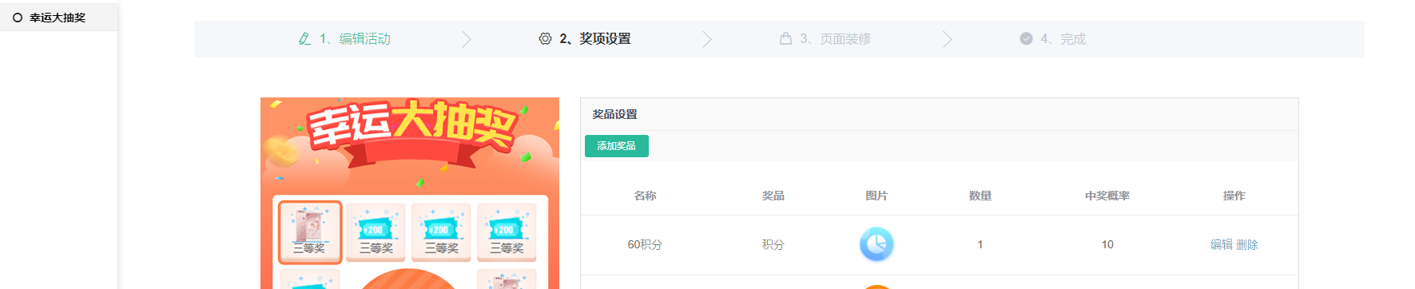Click 编辑 for the 60积分 prize
Viewport: 1415px width, 289px height.
pos(1222,244)
